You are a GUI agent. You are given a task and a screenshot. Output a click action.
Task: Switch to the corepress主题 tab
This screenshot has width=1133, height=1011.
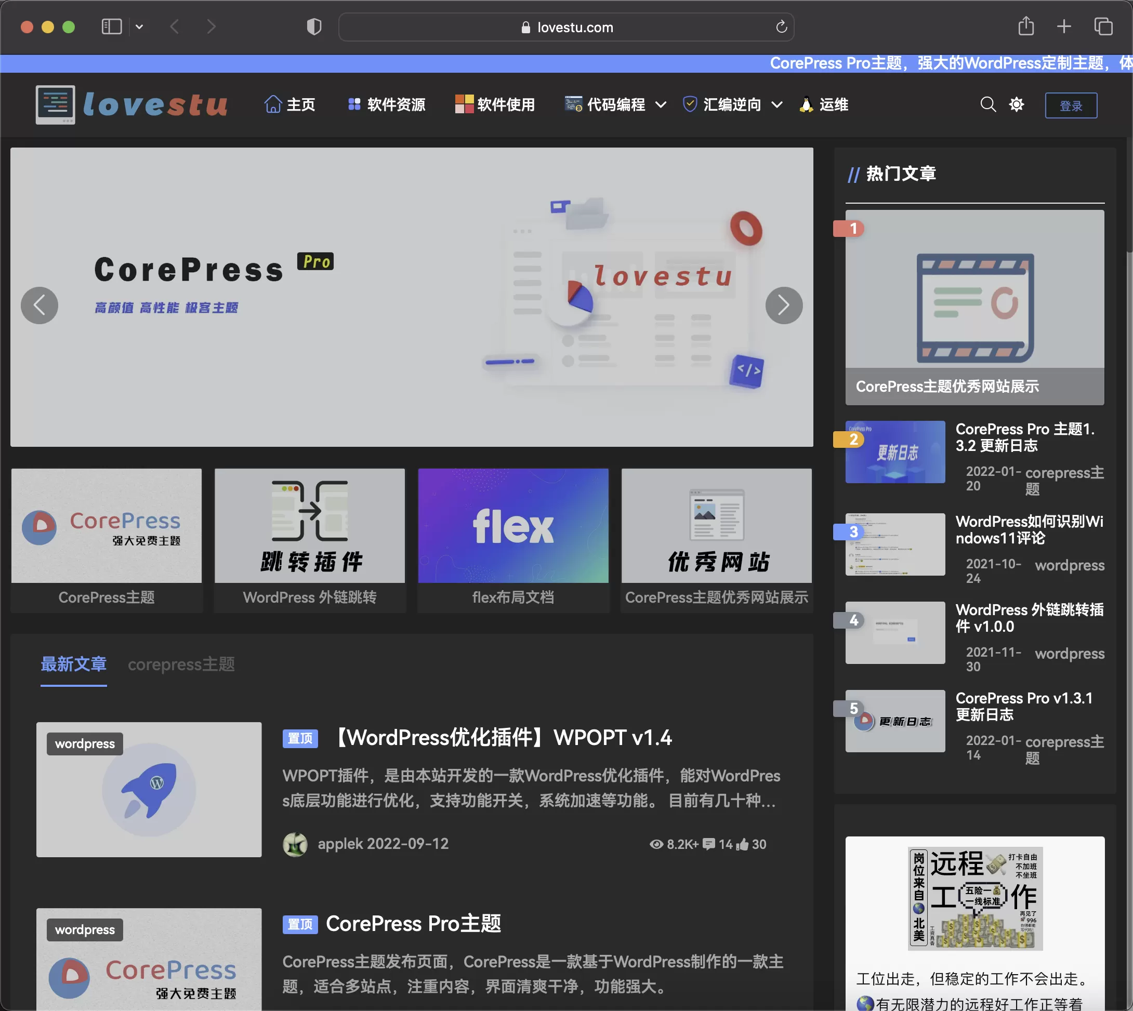(x=181, y=664)
